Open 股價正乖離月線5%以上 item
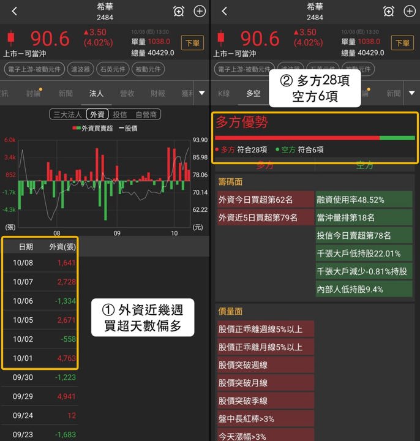 pyautogui.click(x=266, y=347)
